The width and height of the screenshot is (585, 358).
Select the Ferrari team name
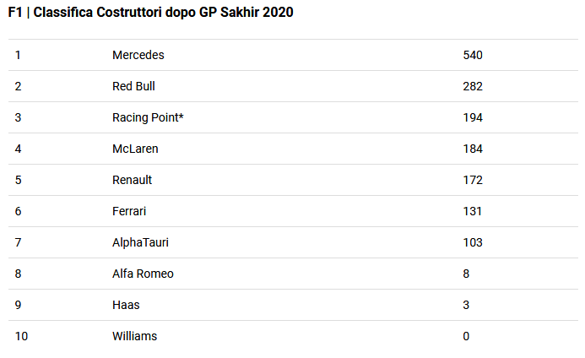point(129,211)
